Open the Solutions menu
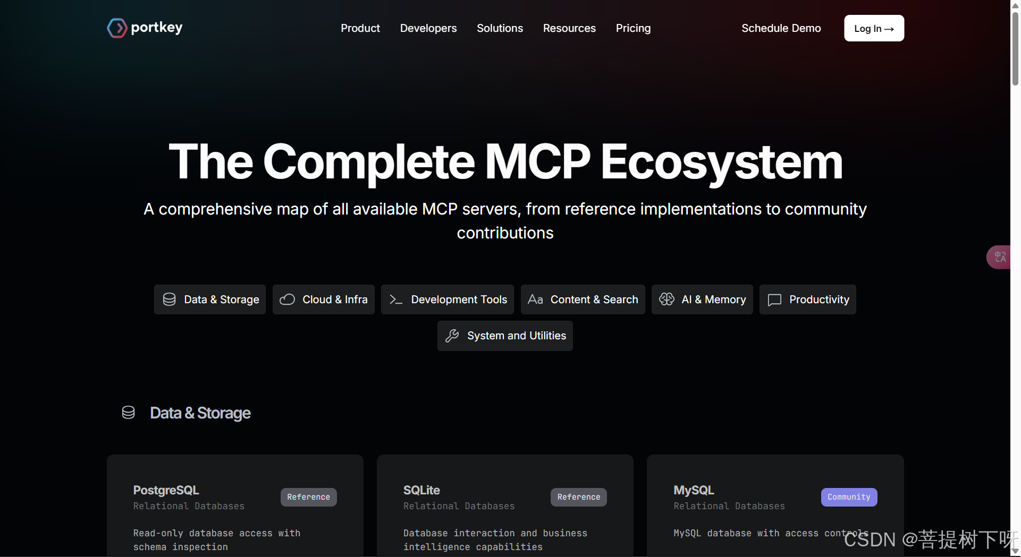 500,28
